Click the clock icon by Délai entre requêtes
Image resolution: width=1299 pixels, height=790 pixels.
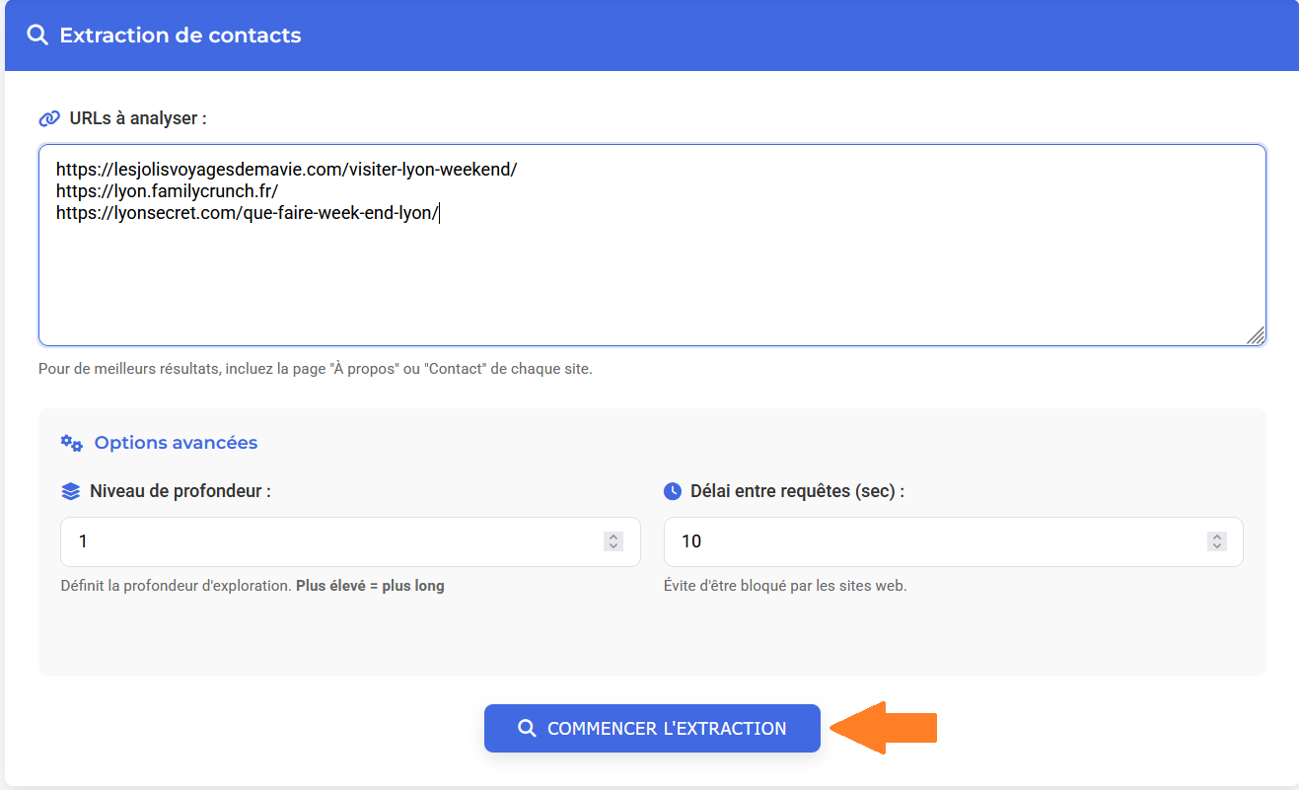[673, 491]
